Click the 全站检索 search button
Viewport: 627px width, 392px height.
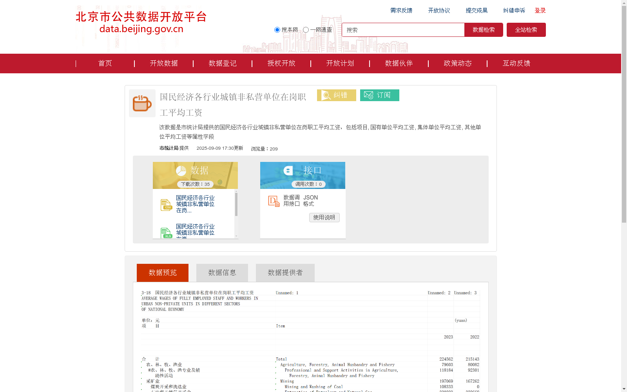click(526, 29)
